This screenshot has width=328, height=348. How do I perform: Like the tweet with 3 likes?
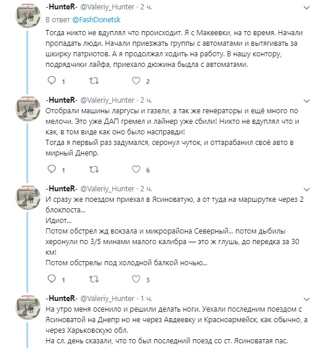(x=136, y=279)
